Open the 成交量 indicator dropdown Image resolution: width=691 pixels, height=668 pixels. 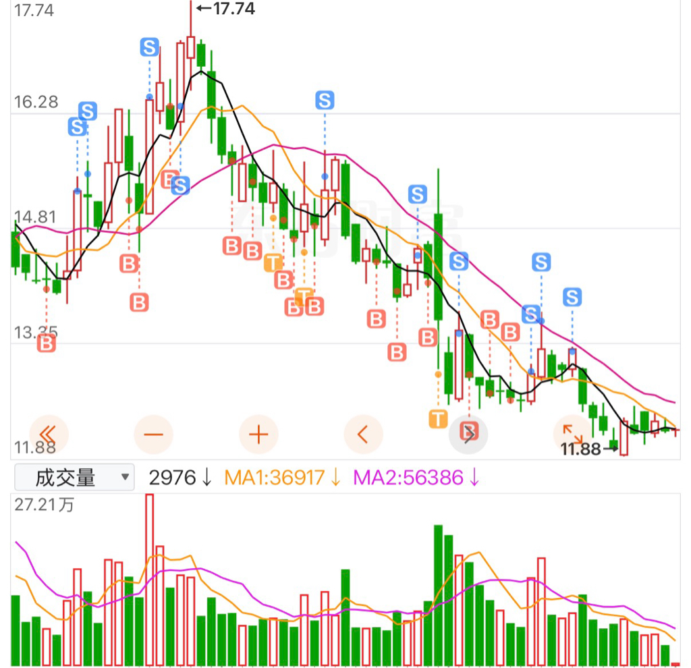tap(74, 477)
